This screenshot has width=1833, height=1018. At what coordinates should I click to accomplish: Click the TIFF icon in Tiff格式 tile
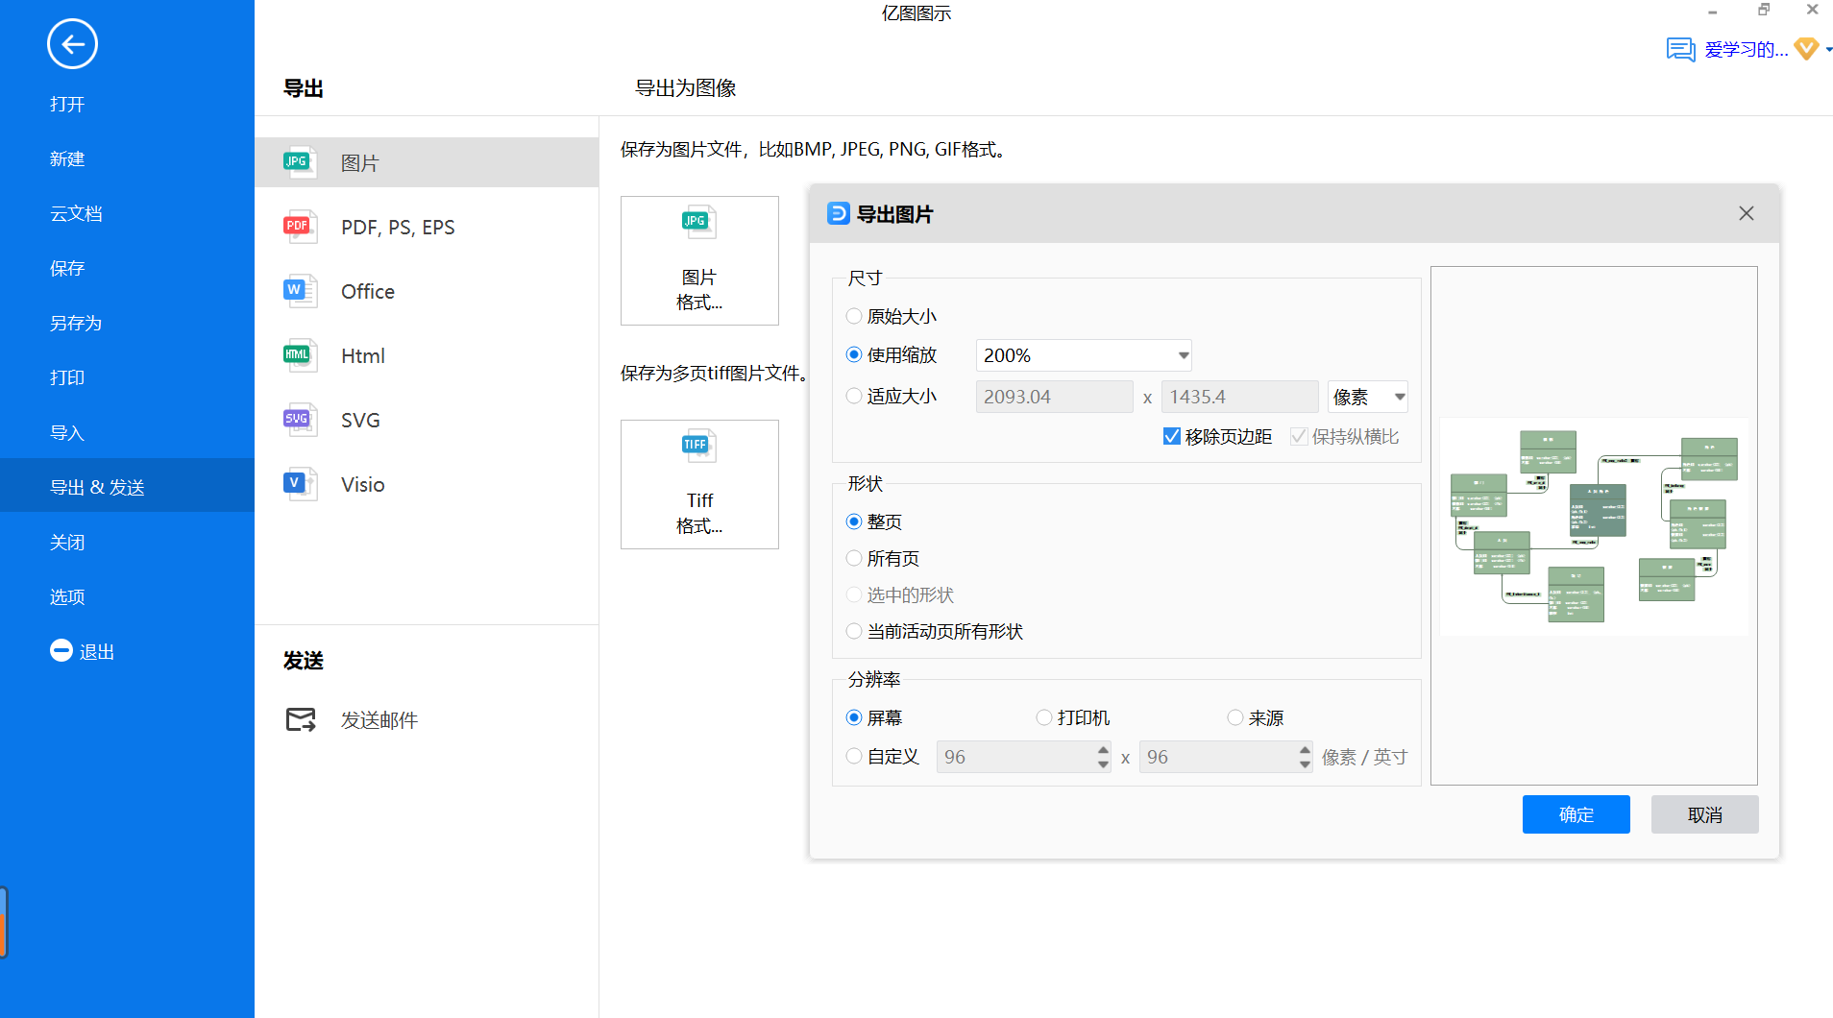tap(698, 446)
